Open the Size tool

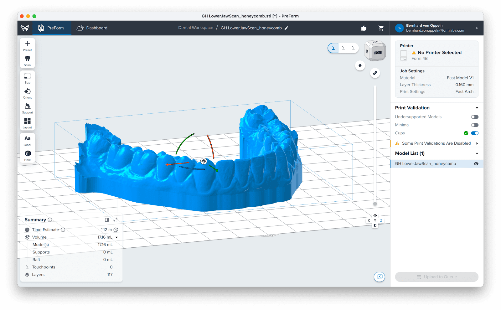pos(27,78)
